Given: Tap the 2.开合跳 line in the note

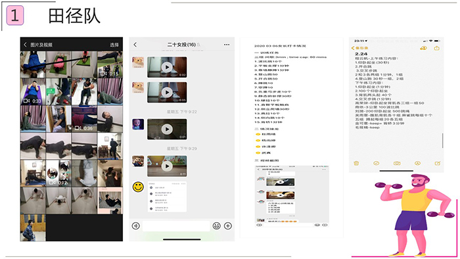Looking at the screenshot, I should click(x=363, y=66).
